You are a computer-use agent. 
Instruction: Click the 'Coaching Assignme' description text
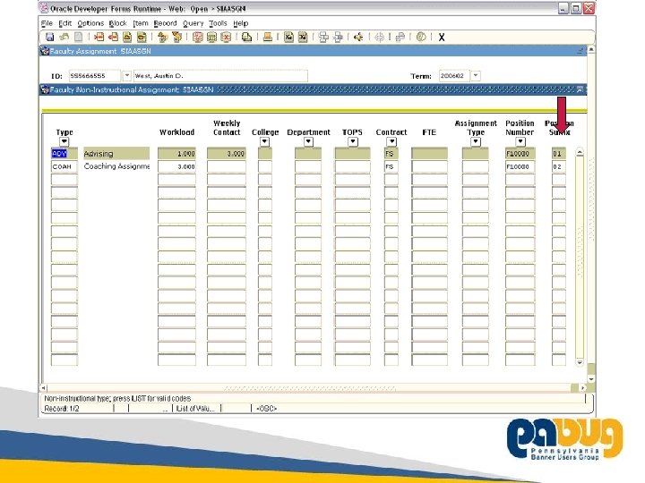pyautogui.click(x=116, y=166)
